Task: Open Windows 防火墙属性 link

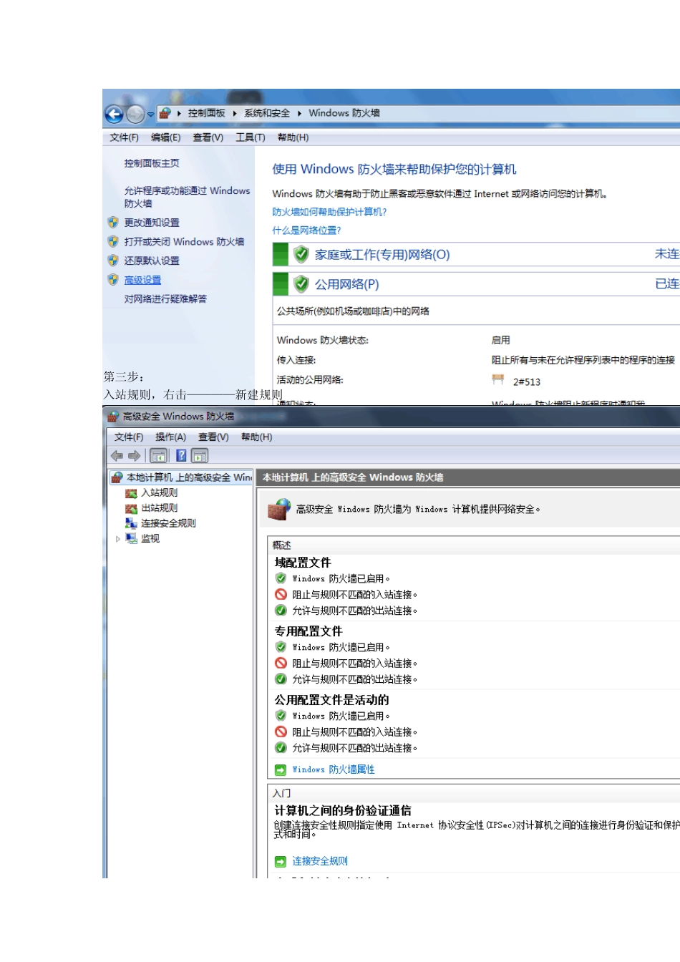Action: tap(333, 769)
